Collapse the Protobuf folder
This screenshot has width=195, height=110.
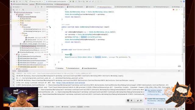click(18, 25)
